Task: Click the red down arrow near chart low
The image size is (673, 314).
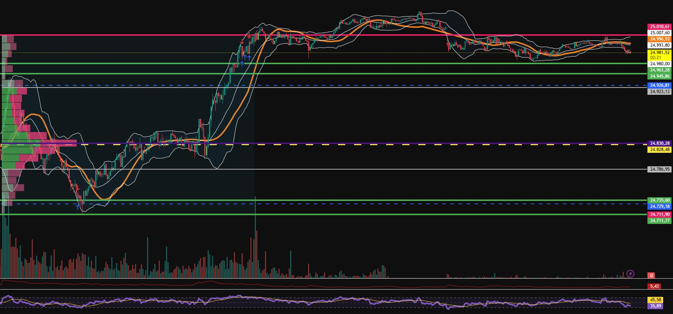Action: click(x=77, y=189)
